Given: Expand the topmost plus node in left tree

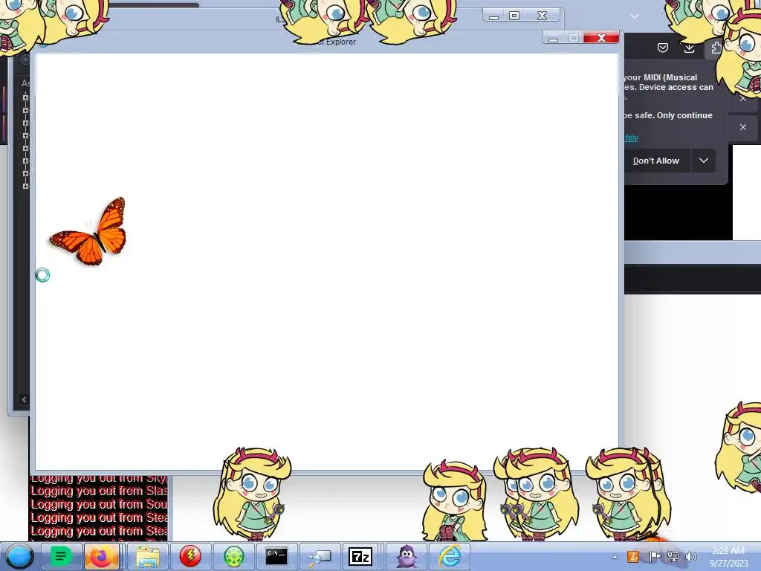Looking at the screenshot, I should tap(26, 97).
